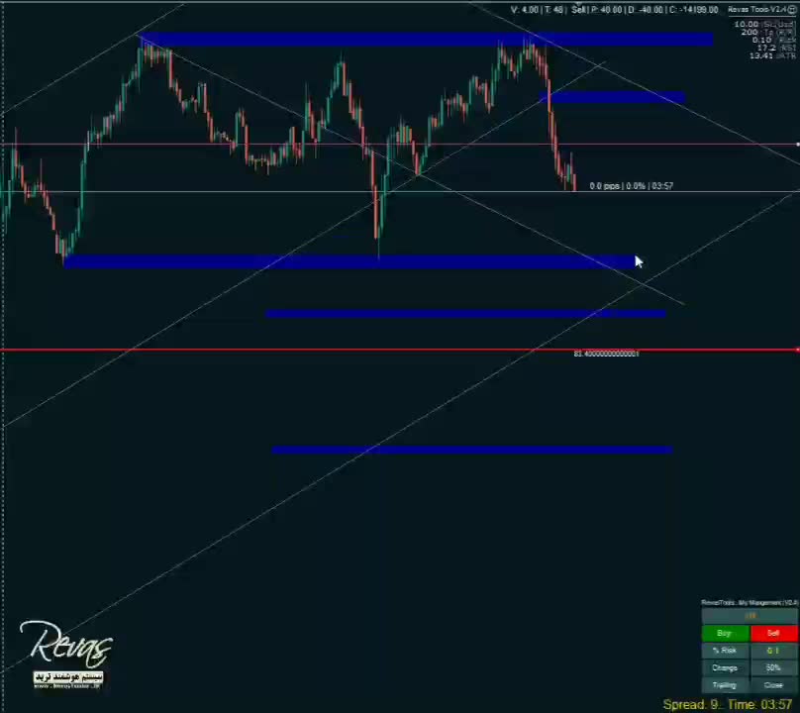Screen dimensions: 800x713
Task: Select the top blue resistance zone rectangle
Action: 426,40
